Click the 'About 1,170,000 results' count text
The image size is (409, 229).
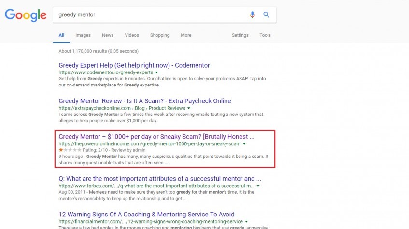click(x=99, y=51)
